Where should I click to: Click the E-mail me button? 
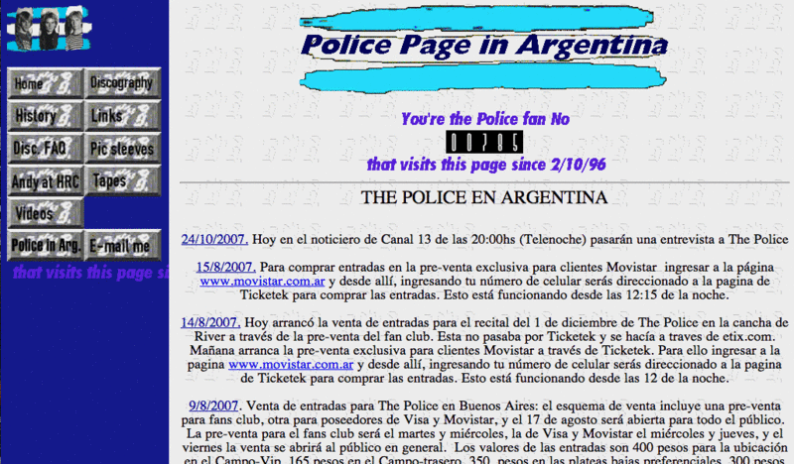[x=122, y=246]
